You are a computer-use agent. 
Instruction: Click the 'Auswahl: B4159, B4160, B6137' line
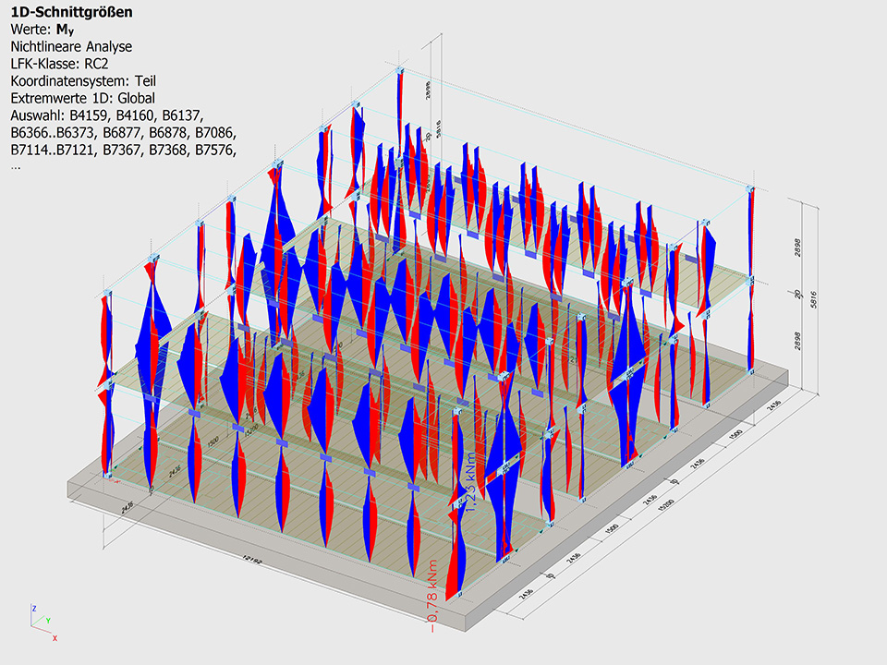pyautogui.click(x=110, y=115)
